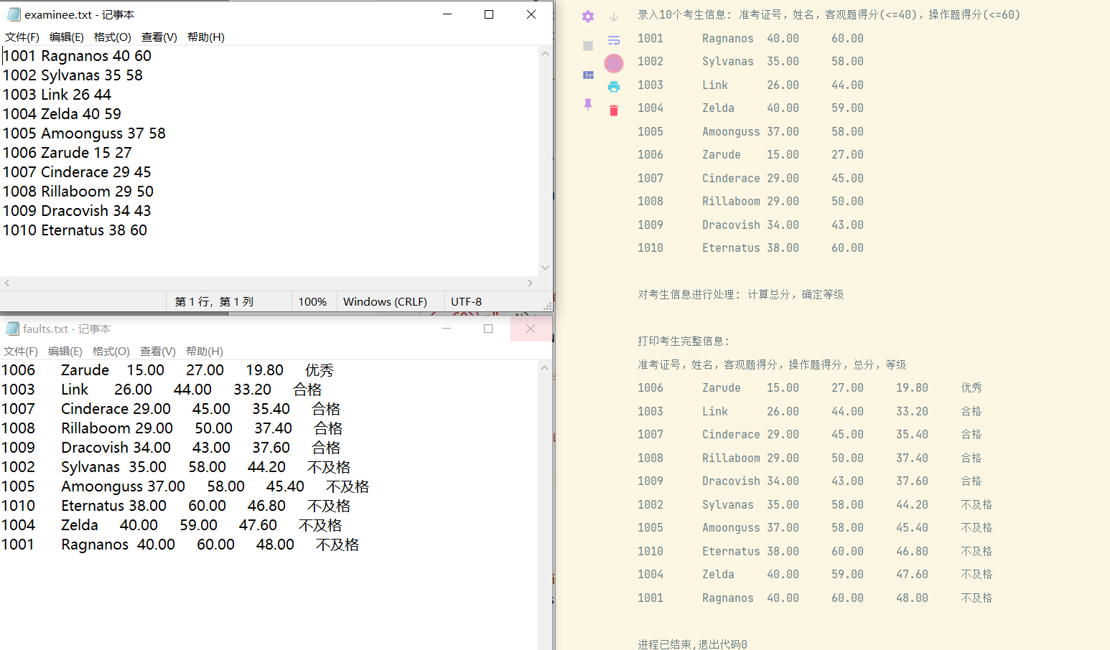Click line "1008 Rillaboom 29 50" in examinee.txt
This screenshot has width=1110, height=650.
coord(78,192)
